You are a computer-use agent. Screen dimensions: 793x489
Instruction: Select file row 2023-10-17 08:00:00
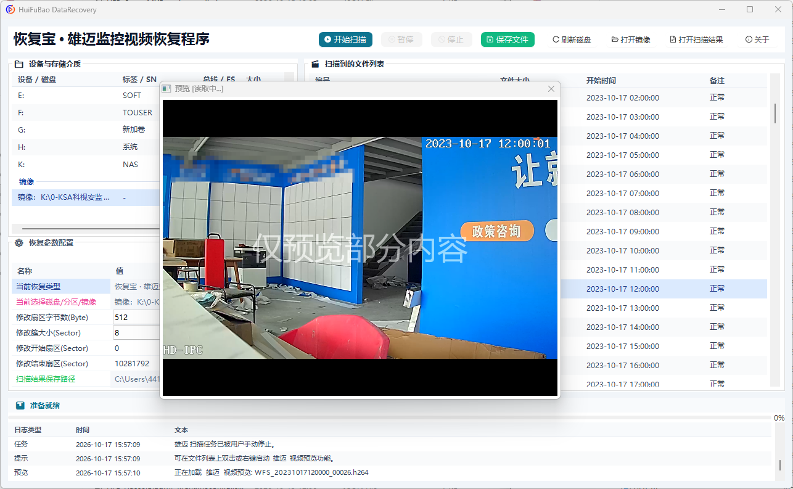(x=664, y=212)
